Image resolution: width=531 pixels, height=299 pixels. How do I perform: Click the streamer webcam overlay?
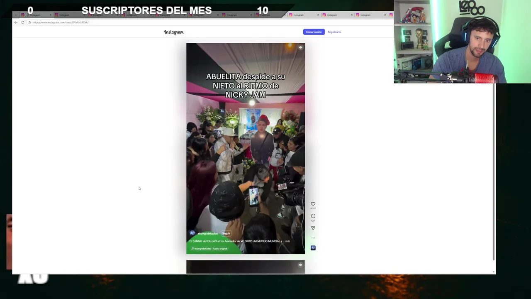[x=462, y=42]
